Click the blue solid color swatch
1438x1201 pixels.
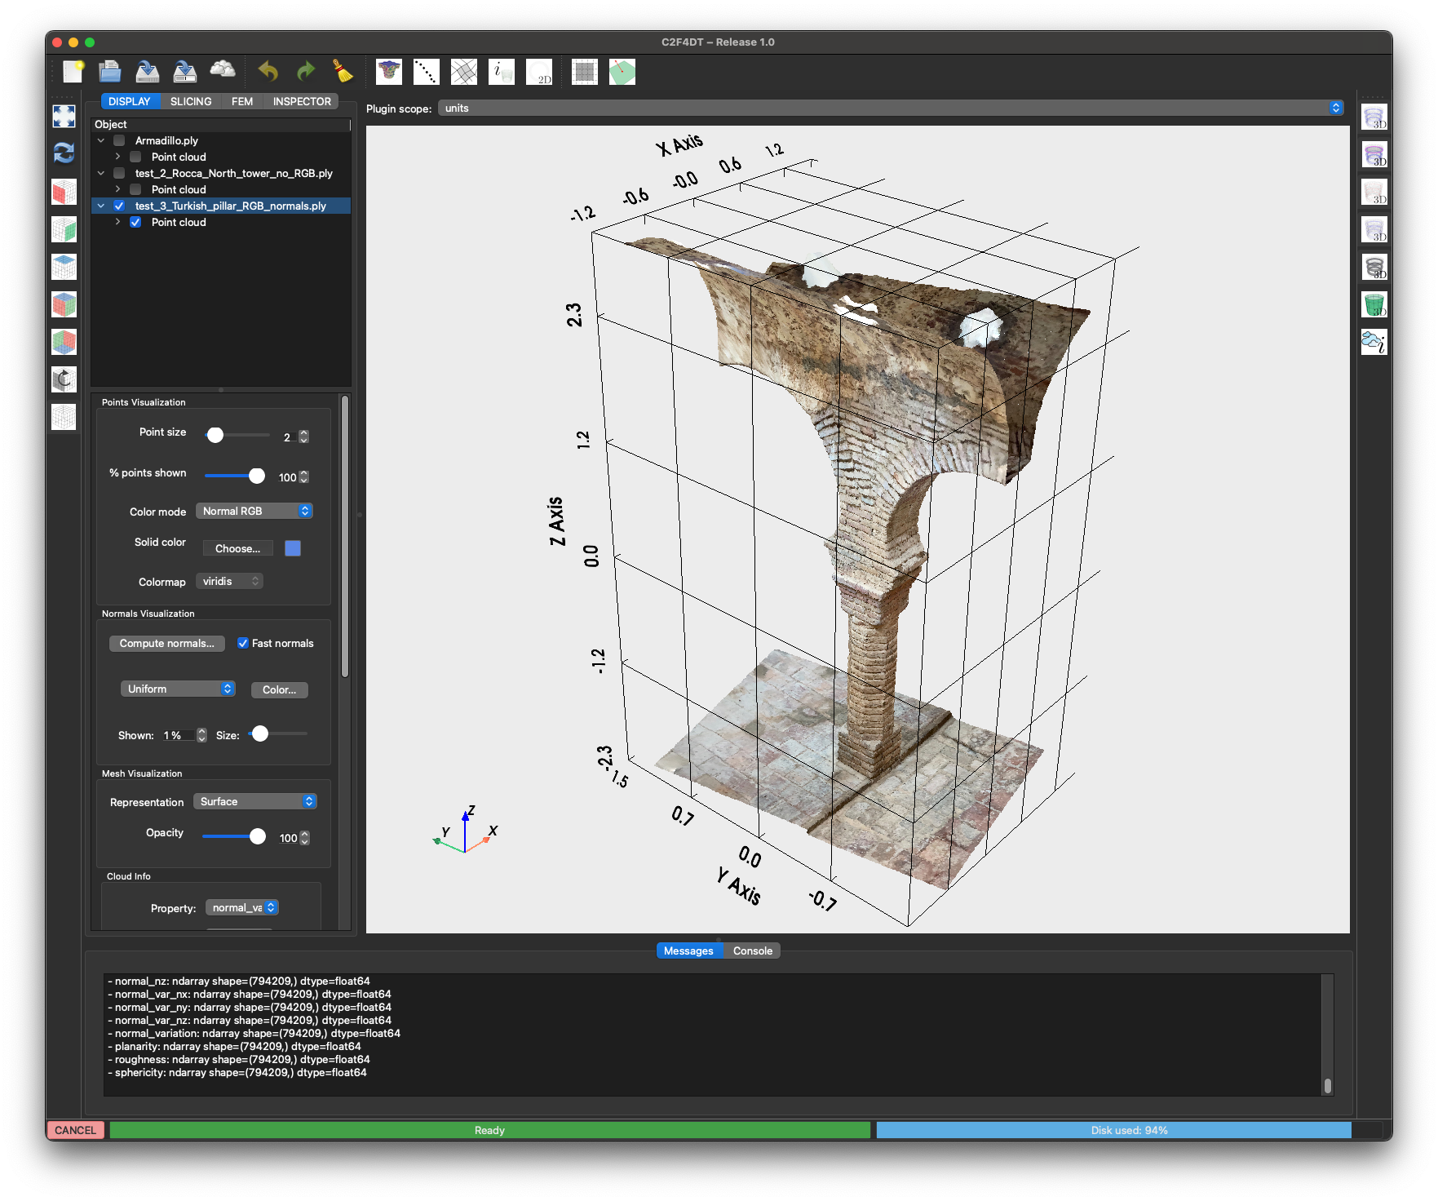(293, 548)
